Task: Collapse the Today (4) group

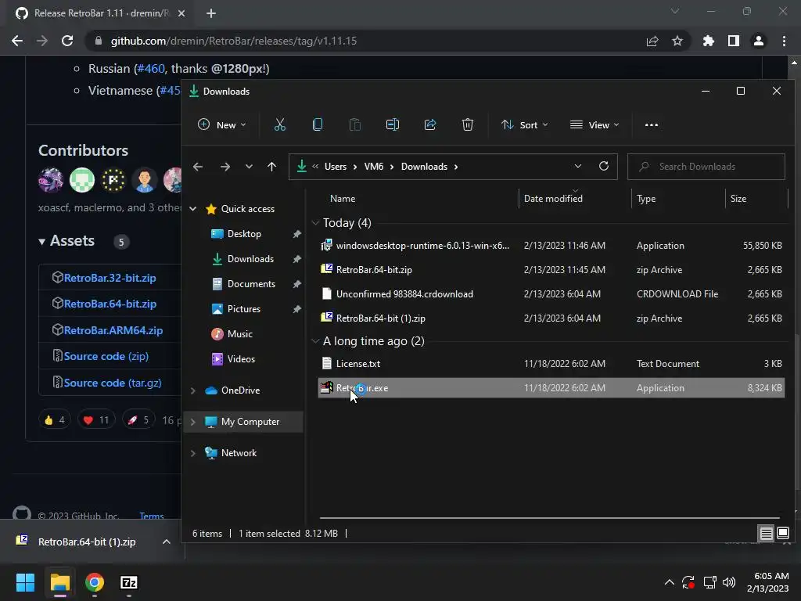Action: (315, 223)
